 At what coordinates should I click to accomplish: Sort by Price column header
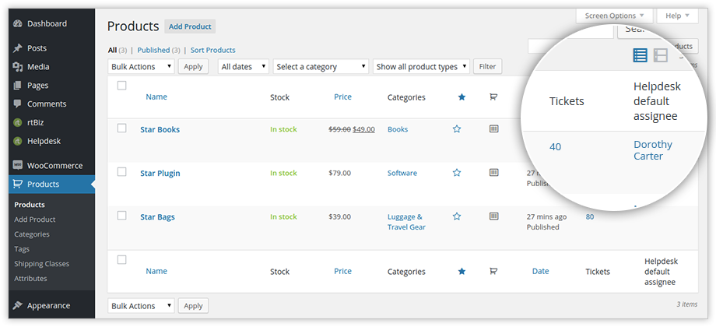(343, 97)
